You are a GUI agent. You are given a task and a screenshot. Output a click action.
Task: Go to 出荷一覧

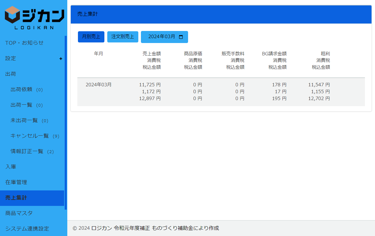pyautogui.click(x=22, y=105)
